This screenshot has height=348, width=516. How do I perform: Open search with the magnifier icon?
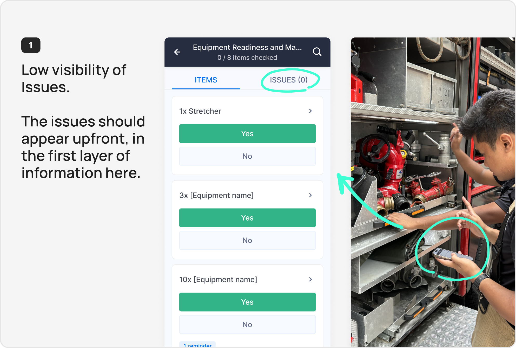[317, 52]
